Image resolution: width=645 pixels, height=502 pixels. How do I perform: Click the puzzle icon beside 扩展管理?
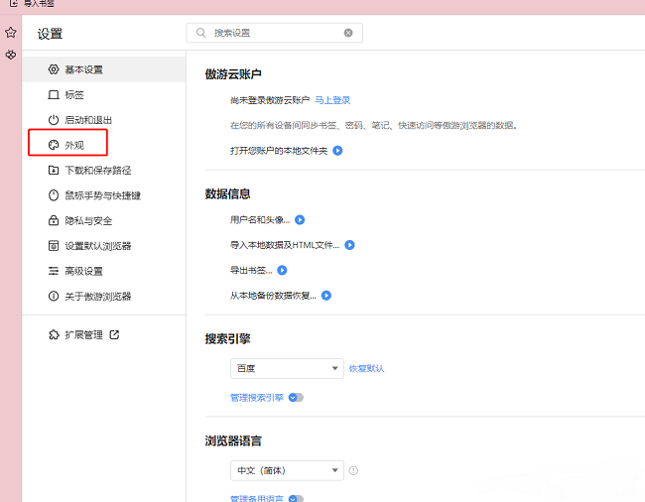coord(54,334)
